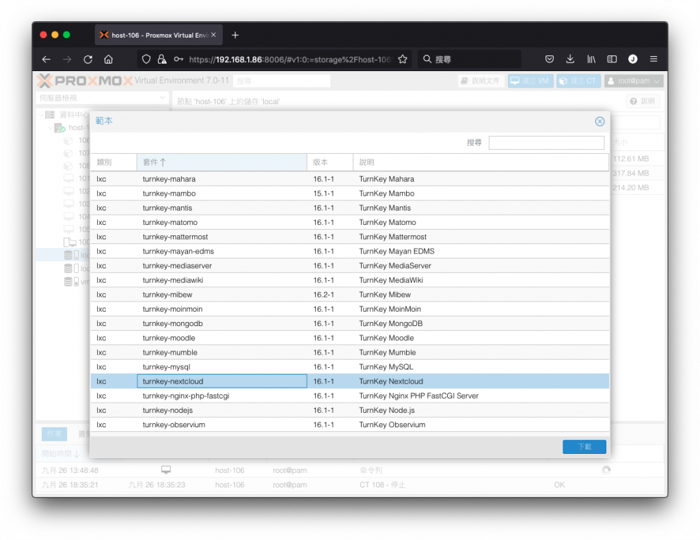Screen dimensions: 700x540
Task: Select the turnkey-mediawiki template
Action: (x=350, y=280)
